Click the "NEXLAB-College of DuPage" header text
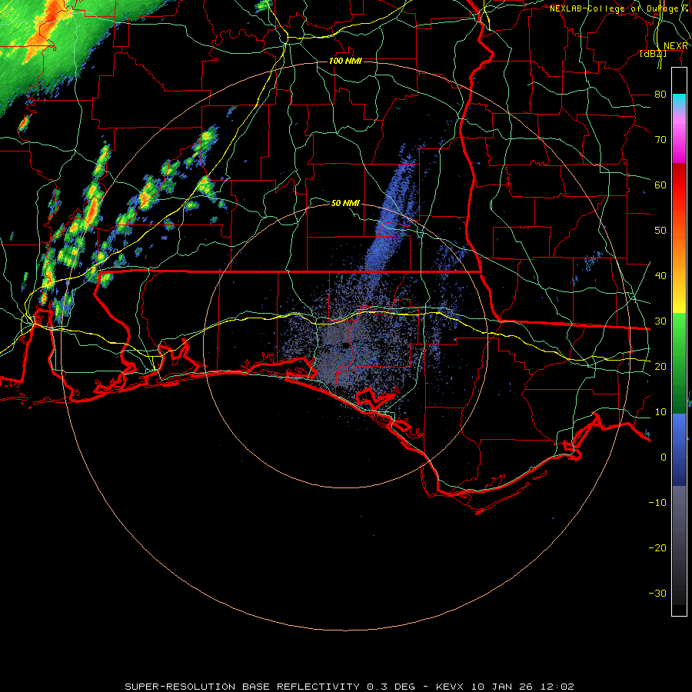The width and height of the screenshot is (692, 692). (615, 8)
